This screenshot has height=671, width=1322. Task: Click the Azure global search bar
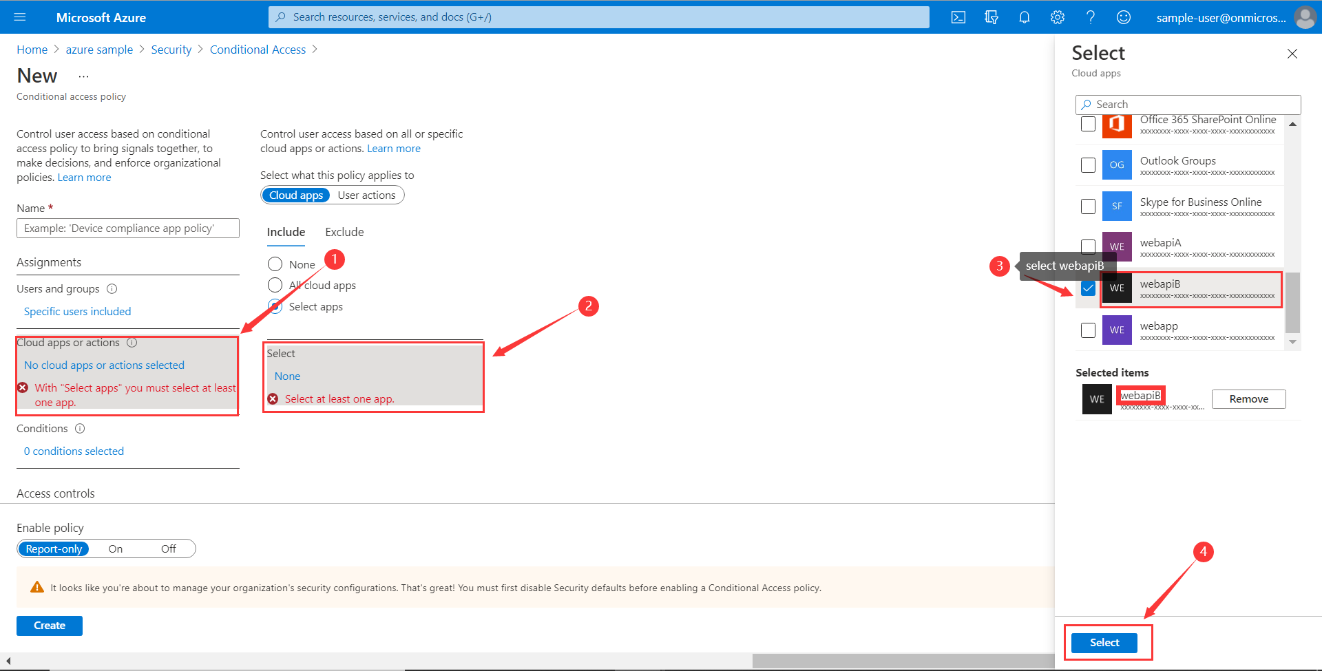pyautogui.click(x=598, y=17)
